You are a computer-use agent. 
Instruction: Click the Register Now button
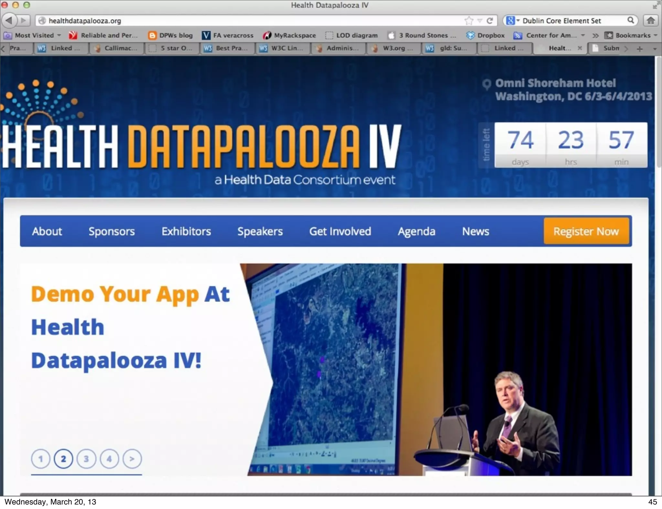coord(586,231)
